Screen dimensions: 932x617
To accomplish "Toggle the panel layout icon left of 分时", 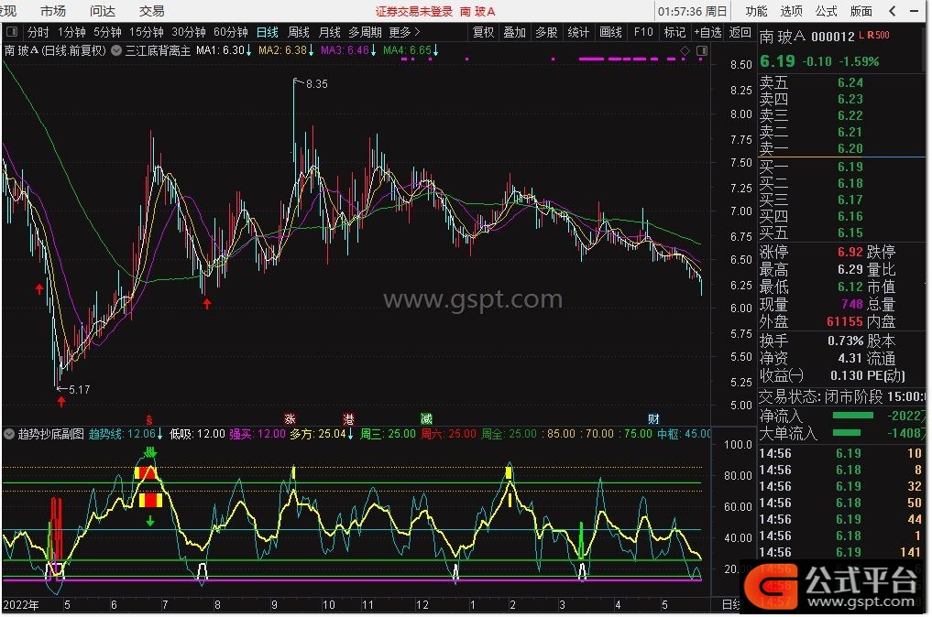I will 12,32.
